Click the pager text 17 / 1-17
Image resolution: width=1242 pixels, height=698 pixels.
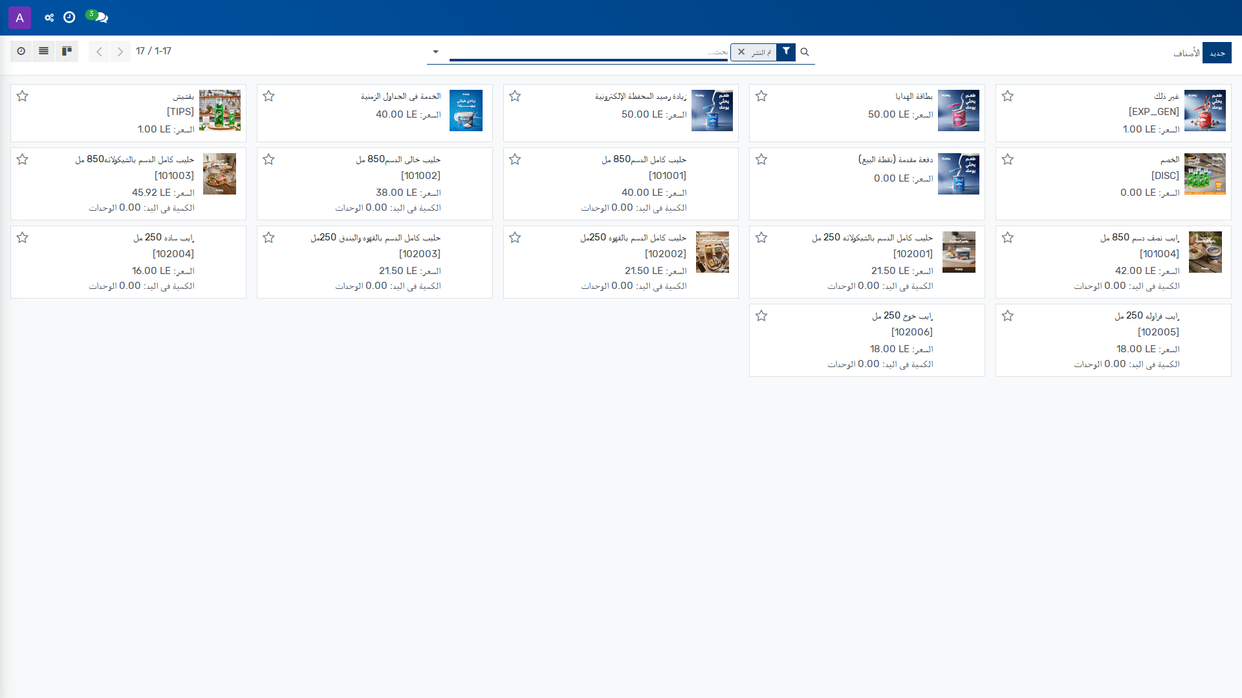click(153, 51)
